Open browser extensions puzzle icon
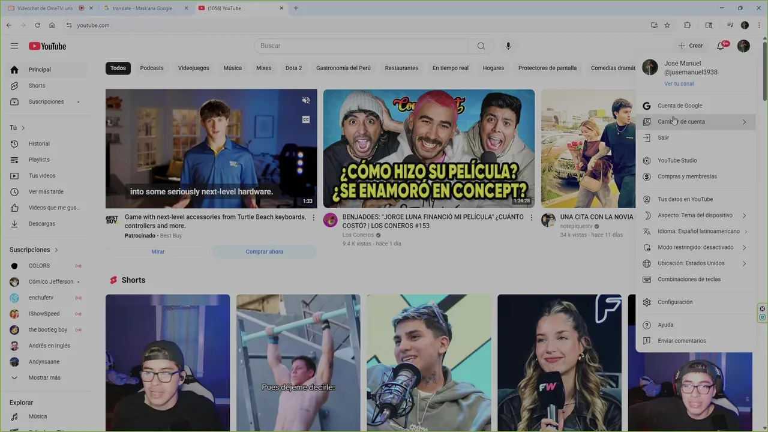 (688, 25)
